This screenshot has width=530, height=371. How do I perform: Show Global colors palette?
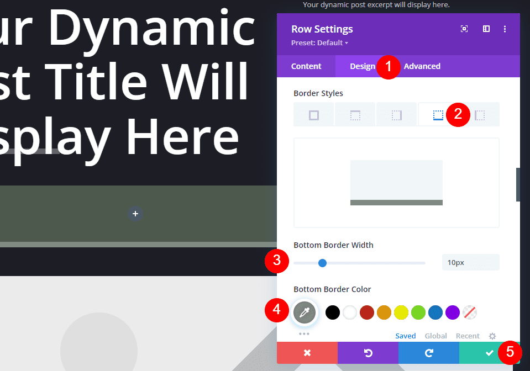coord(435,336)
